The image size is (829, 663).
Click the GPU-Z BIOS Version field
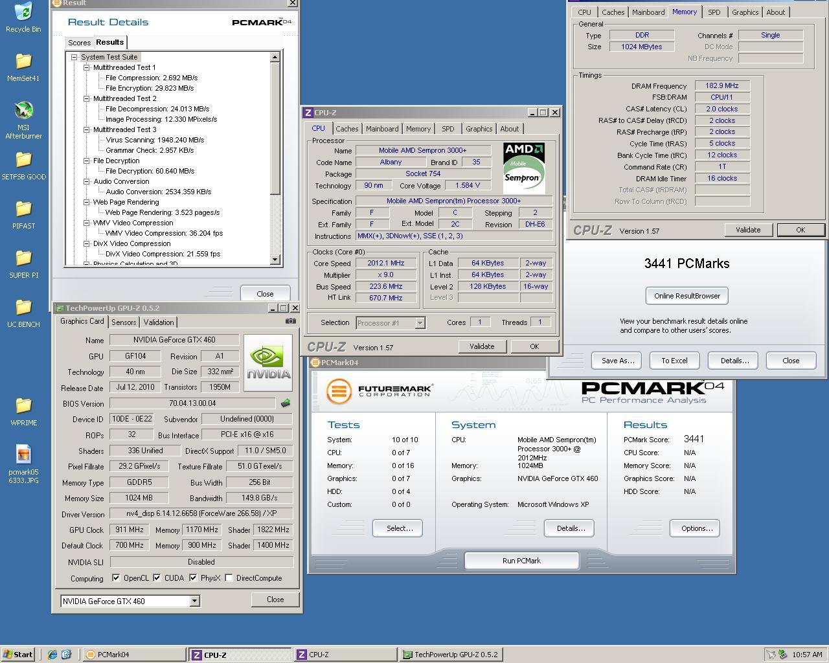click(192, 403)
